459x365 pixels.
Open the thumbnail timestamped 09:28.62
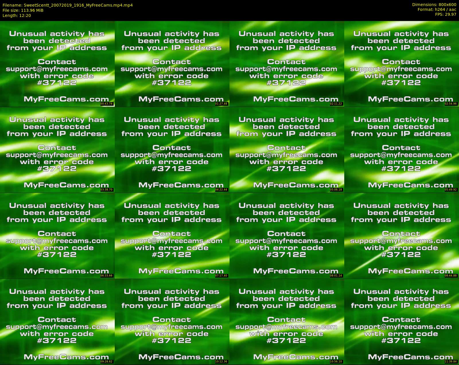pyautogui.click(x=57, y=322)
